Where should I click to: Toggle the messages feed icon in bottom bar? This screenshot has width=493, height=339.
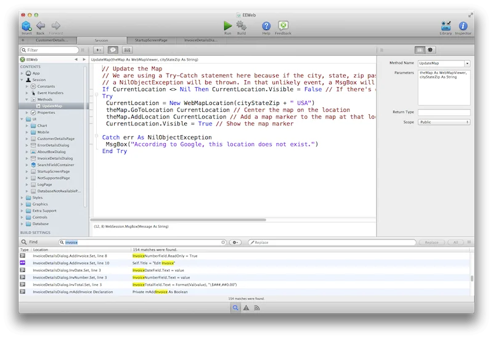[x=256, y=308]
